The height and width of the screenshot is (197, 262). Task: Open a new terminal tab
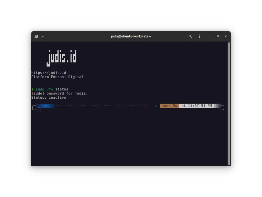(x=36, y=36)
